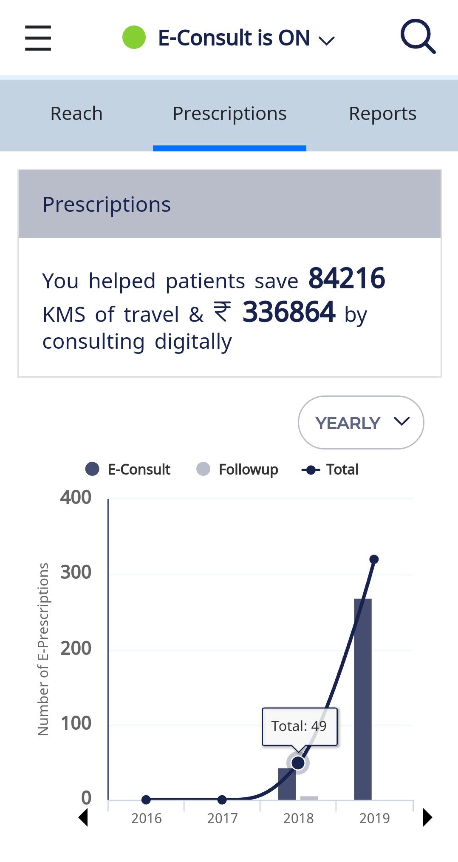This screenshot has width=458, height=862.
Task: Click the 2018 Followup bar
Action: pos(309,798)
